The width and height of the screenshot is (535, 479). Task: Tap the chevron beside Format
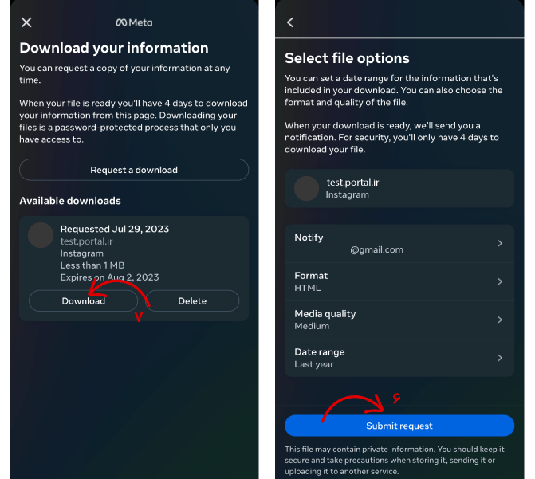[500, 281]
